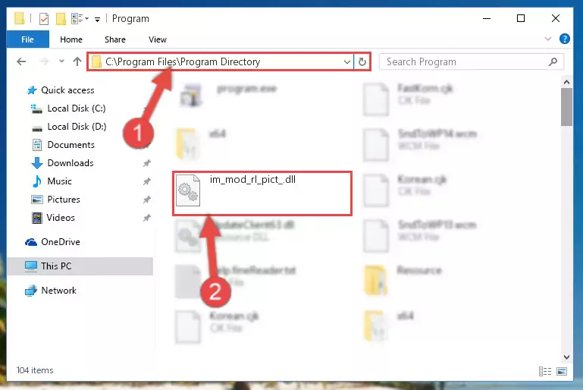Open Videos in the navigation pane

61,218
